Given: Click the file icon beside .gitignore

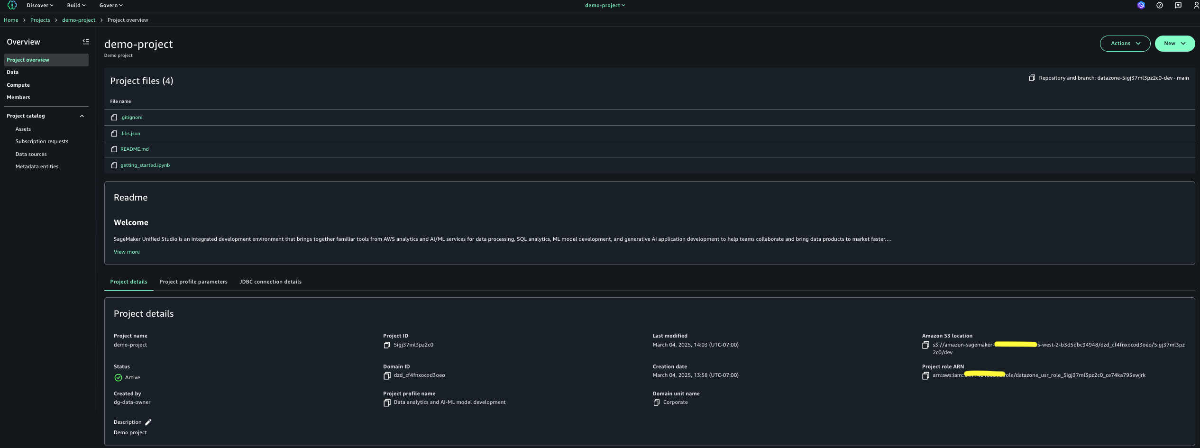Looking at the screenshot, I should [114, 118].
